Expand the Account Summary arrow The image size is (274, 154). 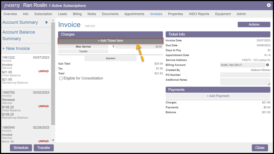pyautogui.click(x=47, y=22)
